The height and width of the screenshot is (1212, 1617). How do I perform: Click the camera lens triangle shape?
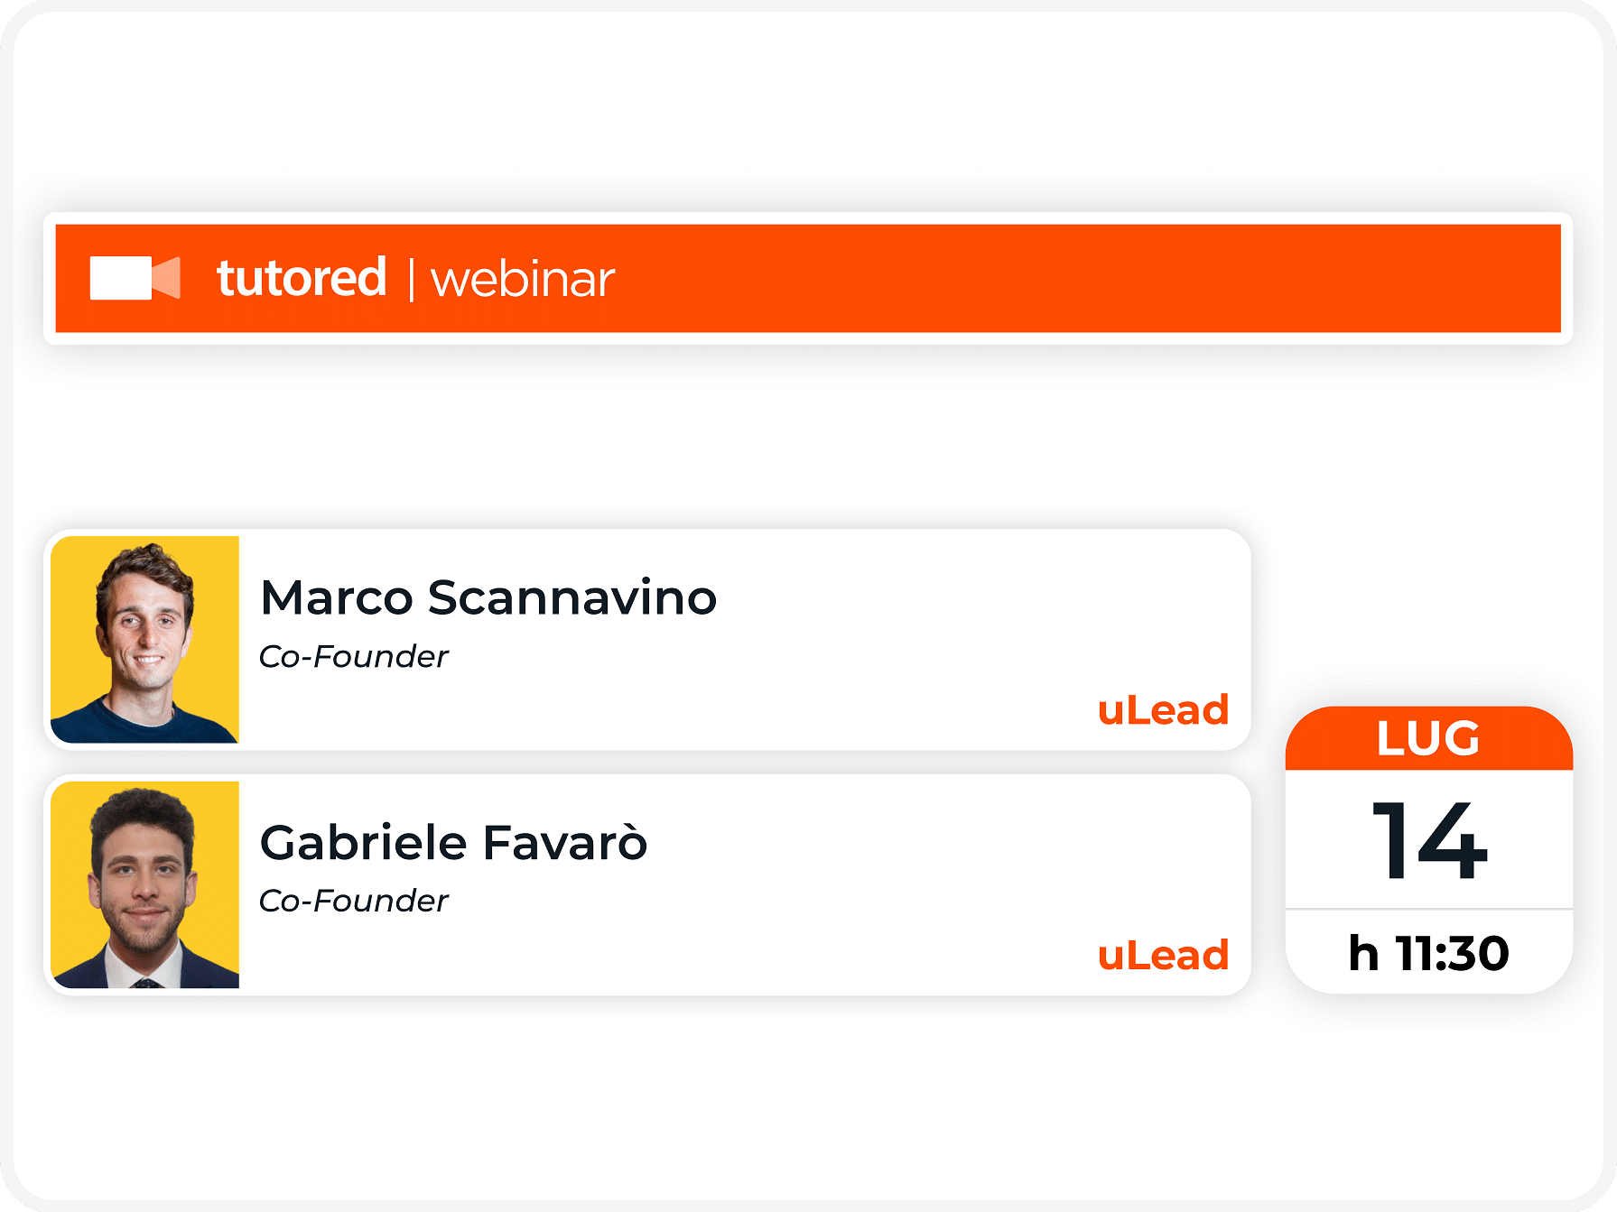pyautogui.click(x=167, y=278)
